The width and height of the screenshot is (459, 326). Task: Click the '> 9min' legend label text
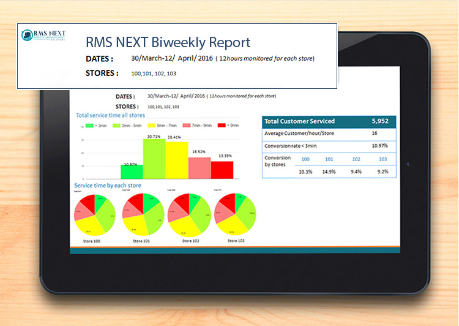pos(233,126)
